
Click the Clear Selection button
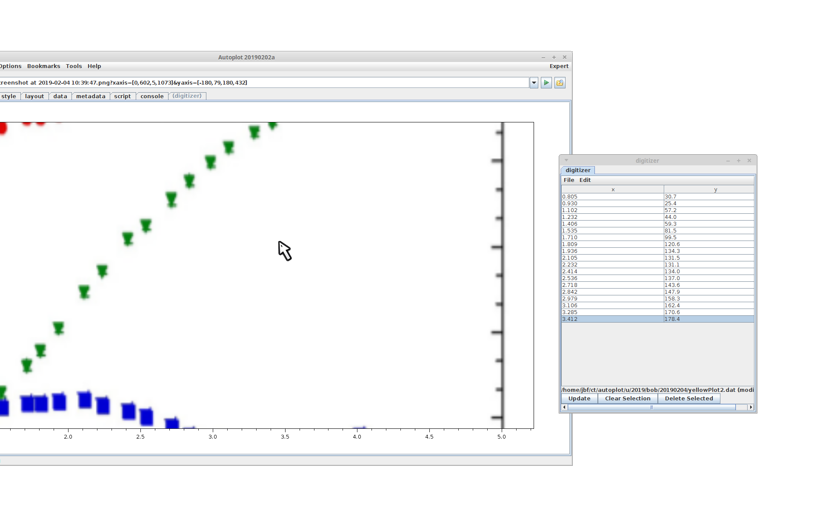pyautogui.click(x=628, y=399)
